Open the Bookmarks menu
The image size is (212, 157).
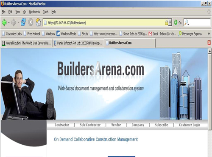point(34,12)
